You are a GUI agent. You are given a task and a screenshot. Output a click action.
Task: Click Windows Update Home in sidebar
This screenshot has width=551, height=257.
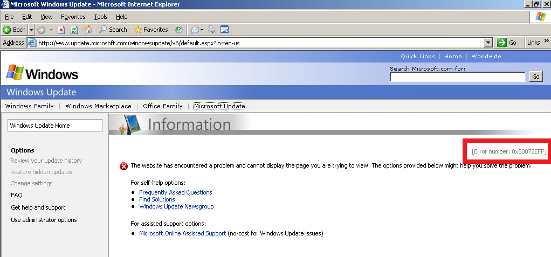(x=55, y=126)
